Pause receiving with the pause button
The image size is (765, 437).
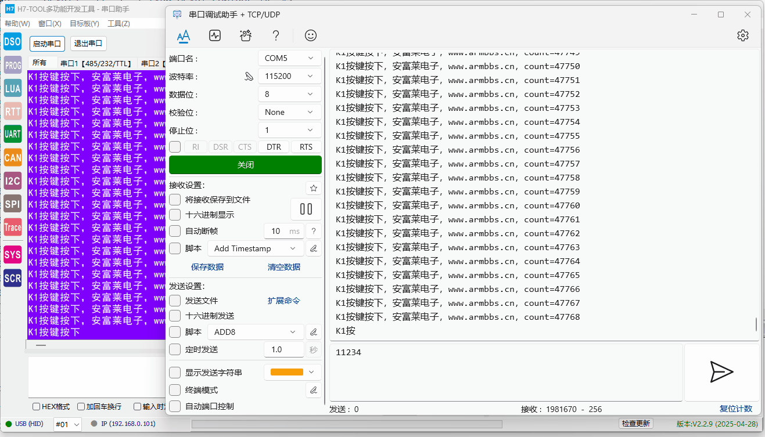[306, 209]
